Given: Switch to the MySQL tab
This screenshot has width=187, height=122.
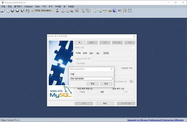Looking at the screenshot, I should 78,53.
